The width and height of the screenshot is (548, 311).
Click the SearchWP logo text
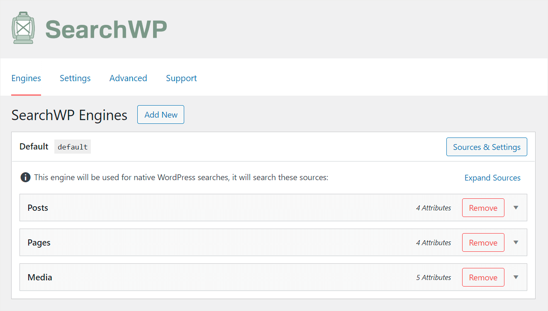(x=106, y=29)
